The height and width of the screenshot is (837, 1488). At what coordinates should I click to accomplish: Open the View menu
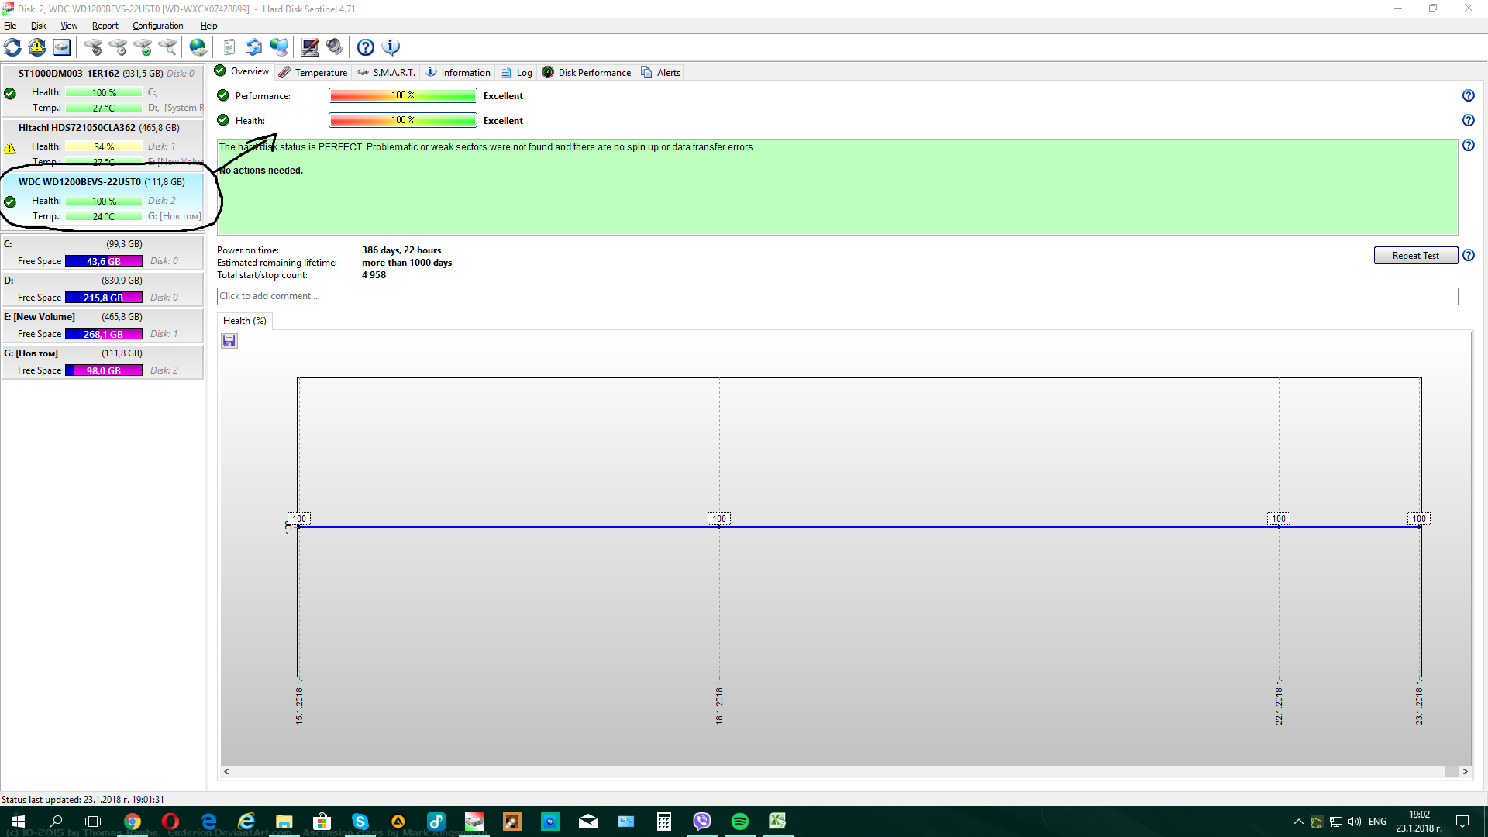69,26
